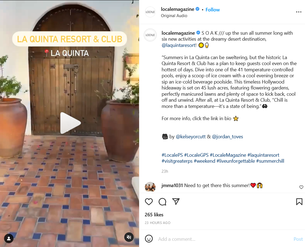The height and width of the screenshot is (247, 305).
Task: View the 265 likes list
Action: click(x=154, y=215)
